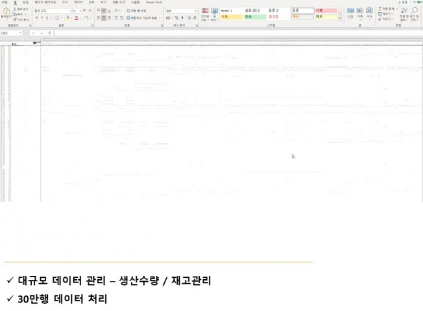The height and width of the screenshot is (311, 423).
Task: Click the Cut (잘라내기) scissors icon
Action: 15,9
